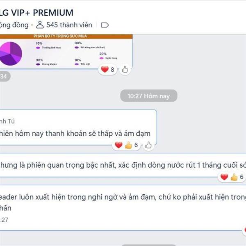The image size is (246, 246).
Task: Click the Chứng khoán 30% legend swatch
Action: coord(38,64)
